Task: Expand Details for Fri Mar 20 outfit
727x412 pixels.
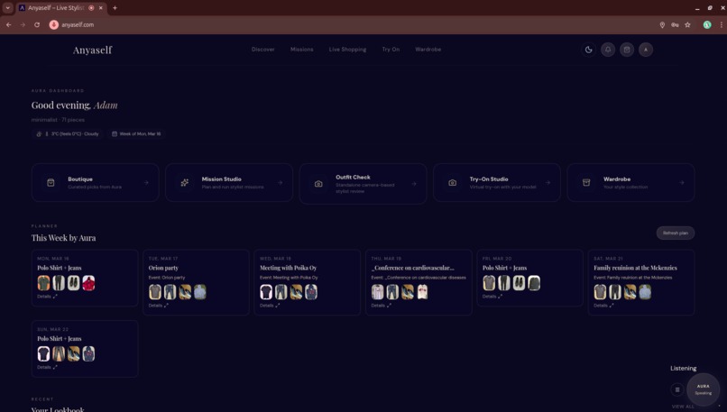Action: (492, 297)
